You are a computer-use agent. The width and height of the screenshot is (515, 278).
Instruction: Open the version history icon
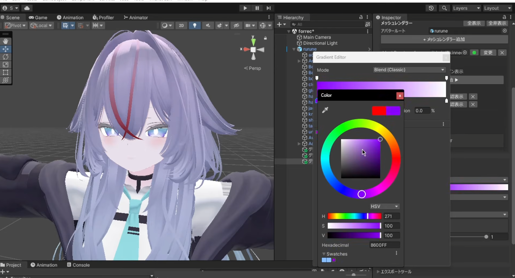tap(431, 8)
